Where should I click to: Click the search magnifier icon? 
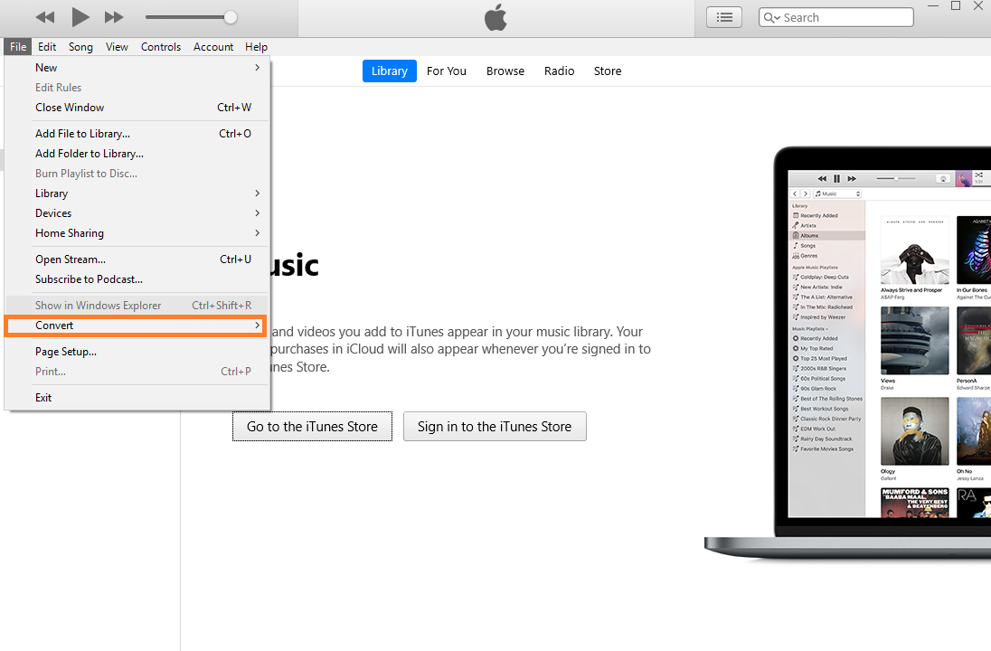(x=771, y=18)
